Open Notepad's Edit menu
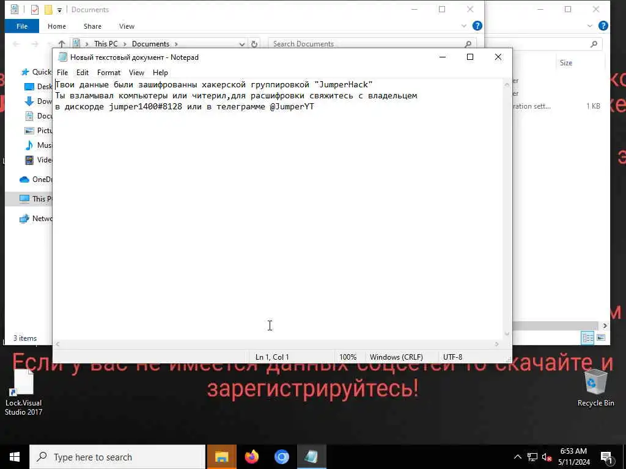The image size is (626, 469). 83,73
